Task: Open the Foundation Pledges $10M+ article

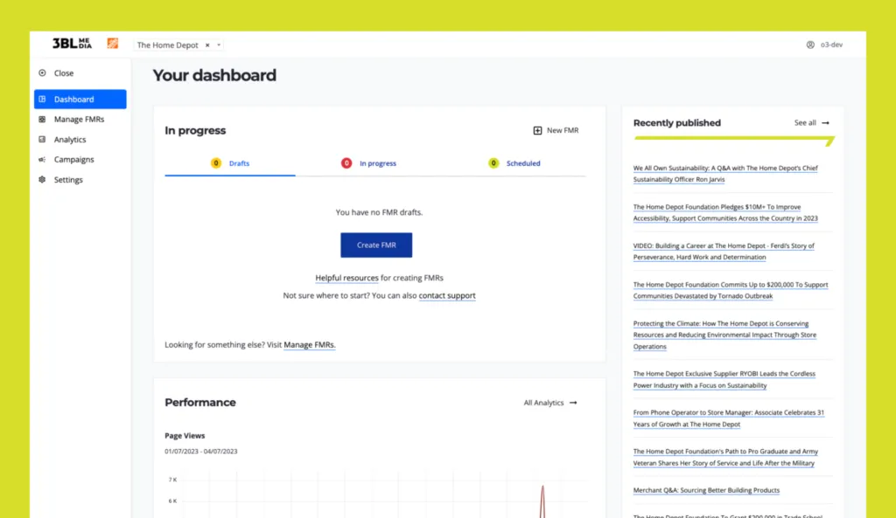Action: coord(725,212)
